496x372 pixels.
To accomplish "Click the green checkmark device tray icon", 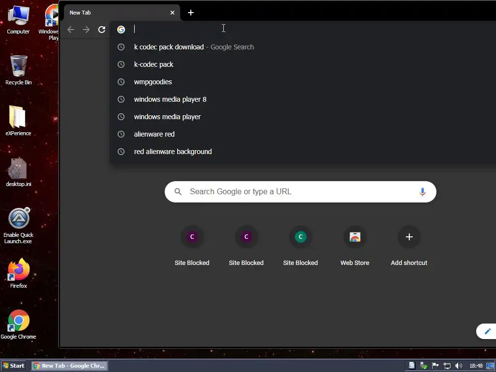I will 423,366.
